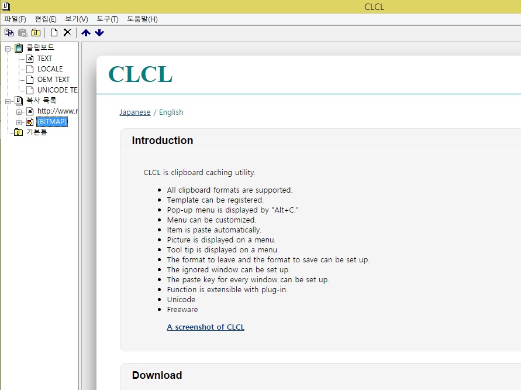Click the UNICODE TE item's page icon
Viewport: 521px width, 390px height.
click(x=30, y=90)
